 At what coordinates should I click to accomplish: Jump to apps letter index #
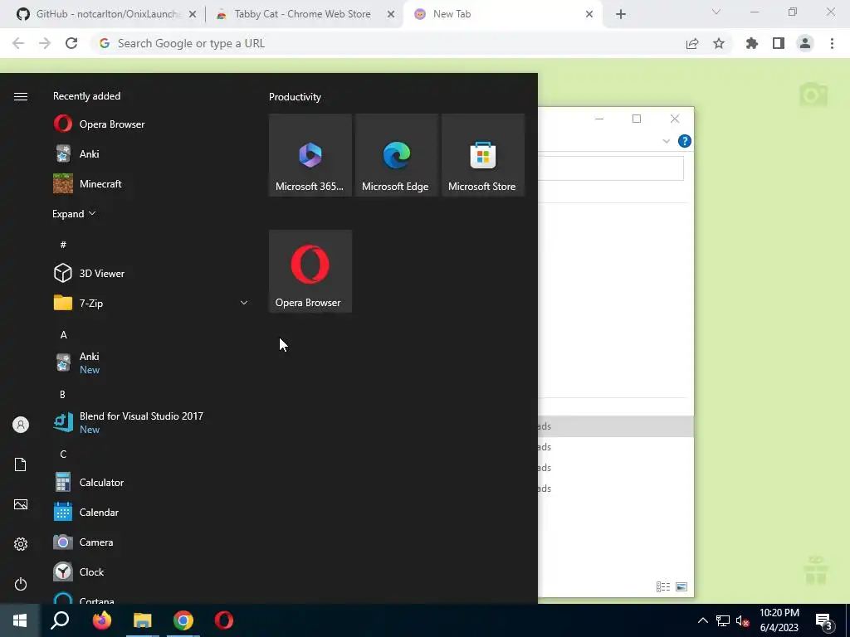coord(63,245)
